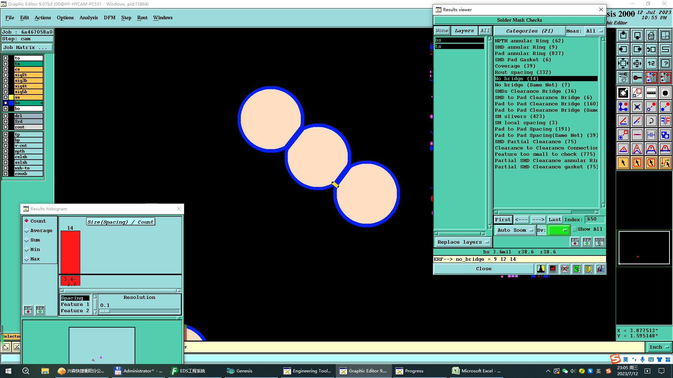
Task: Select the plain arrow pointer select tool
Action: (623, 163)
